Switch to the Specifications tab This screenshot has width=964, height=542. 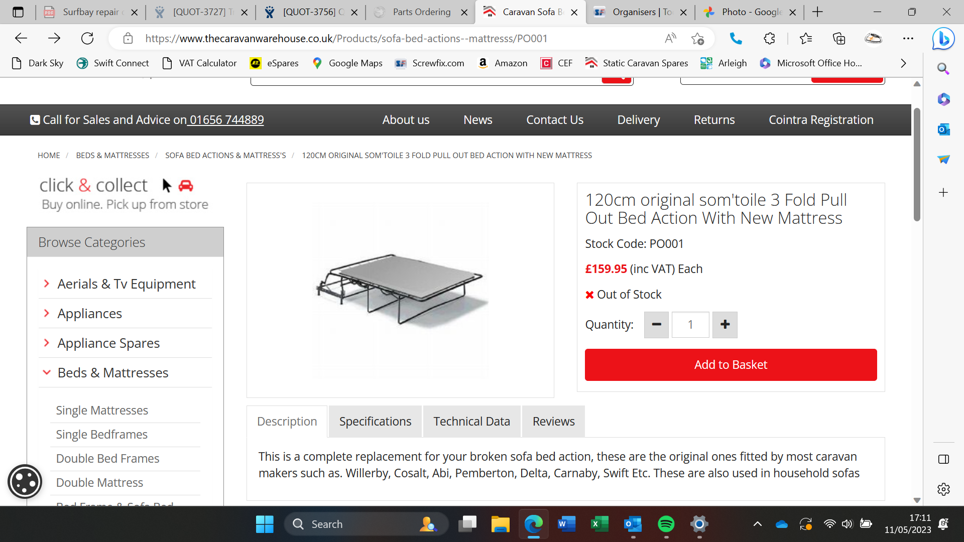point(375,422)
